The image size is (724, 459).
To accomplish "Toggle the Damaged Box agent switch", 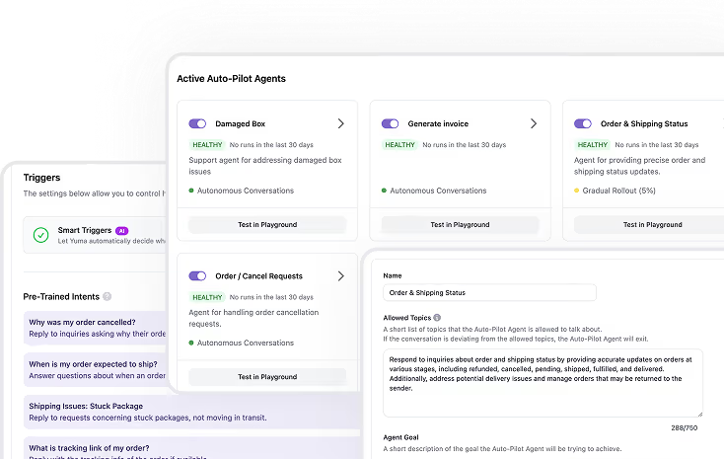I will coord(197,123).
